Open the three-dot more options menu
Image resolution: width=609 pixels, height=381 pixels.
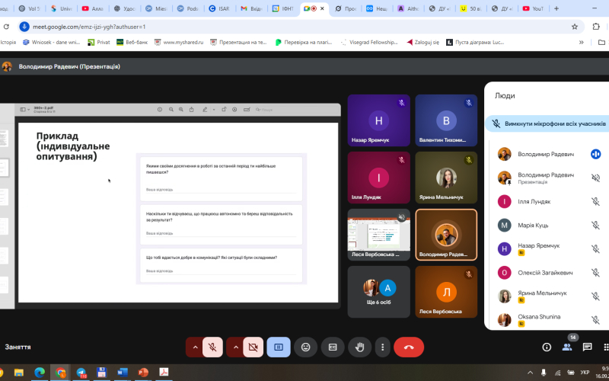pos(382,347)
